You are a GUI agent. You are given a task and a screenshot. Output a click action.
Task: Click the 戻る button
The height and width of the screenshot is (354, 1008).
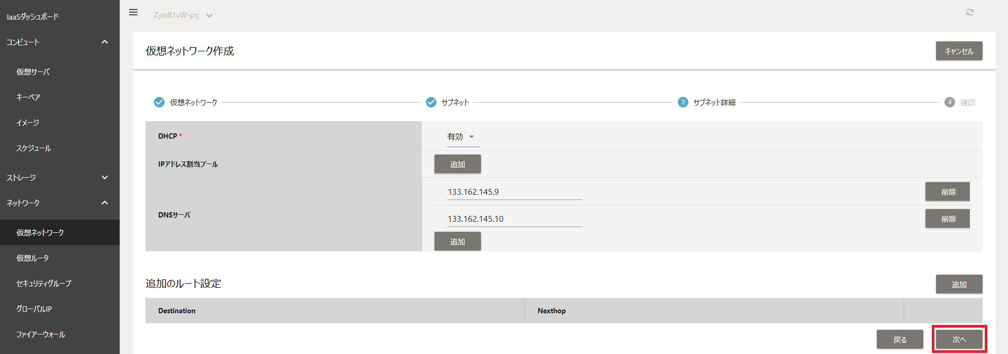[900, 339]
